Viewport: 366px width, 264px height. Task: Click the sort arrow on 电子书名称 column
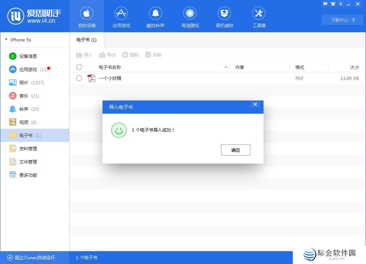(226, 67)
